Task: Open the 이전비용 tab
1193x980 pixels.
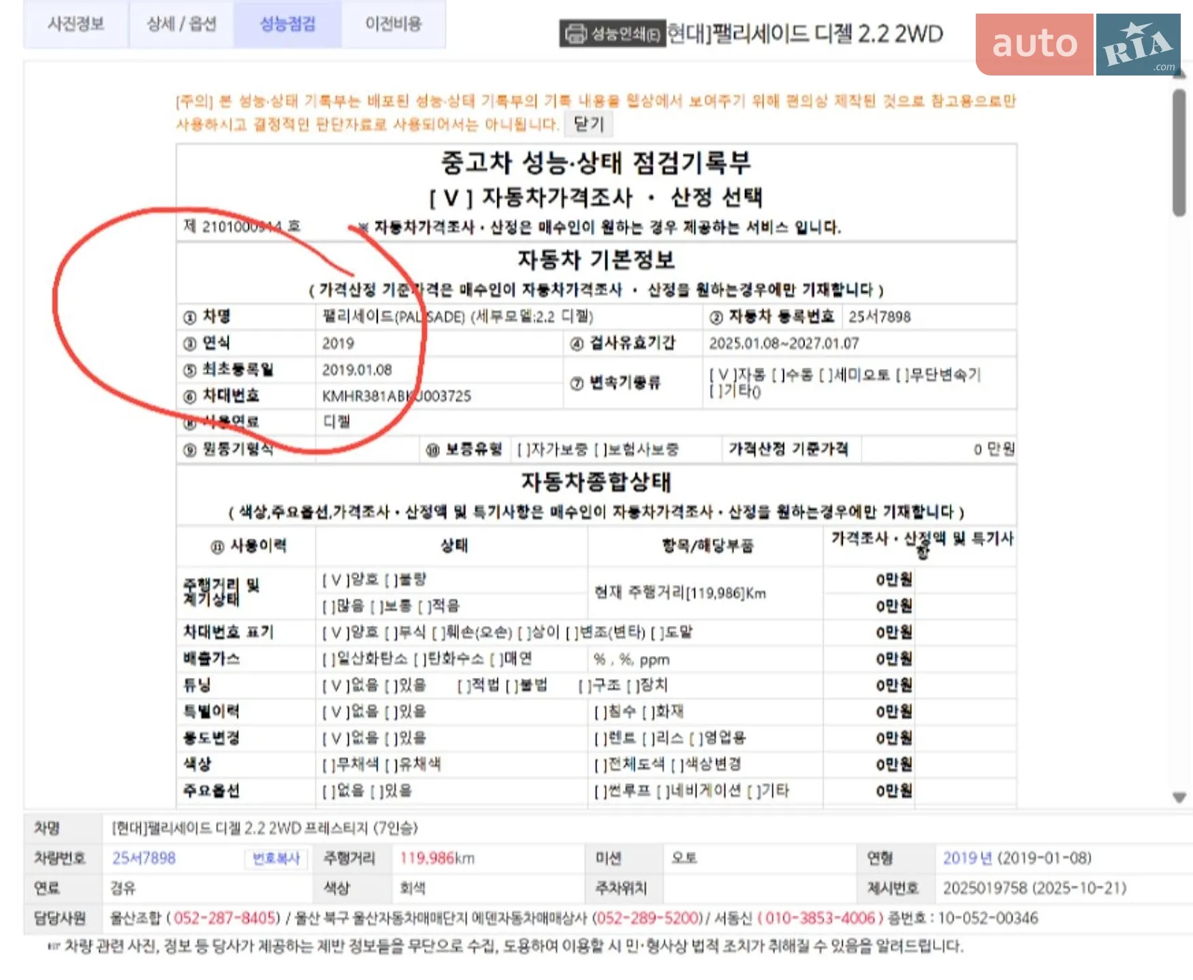Action: (393, 24)
